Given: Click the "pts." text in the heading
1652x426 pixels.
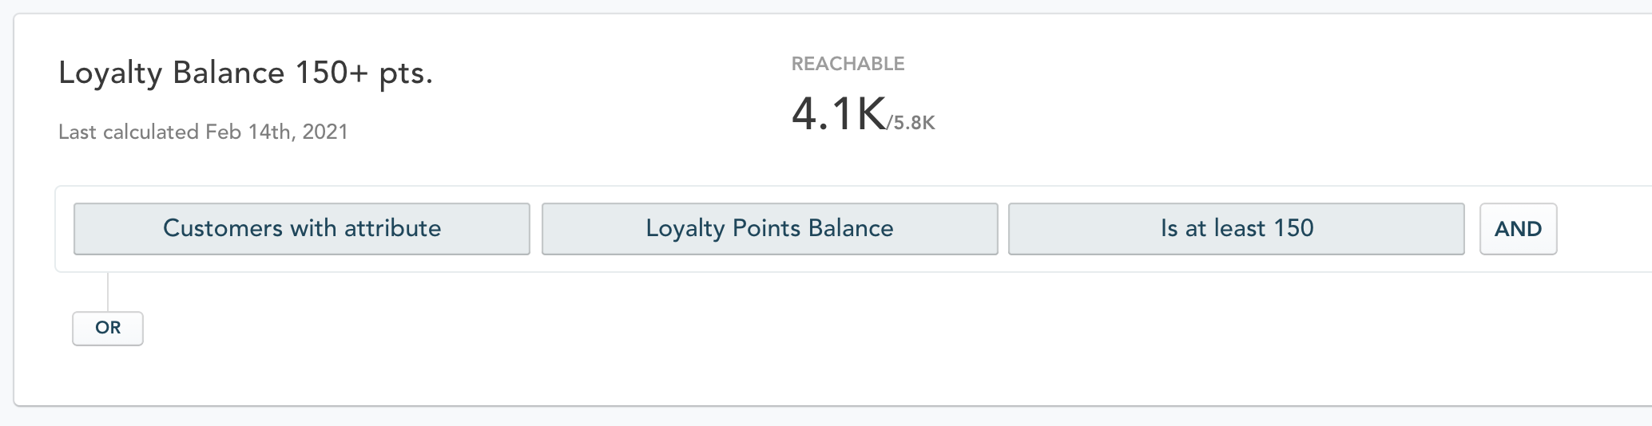Looking at the screenshot, I should 405,73.
